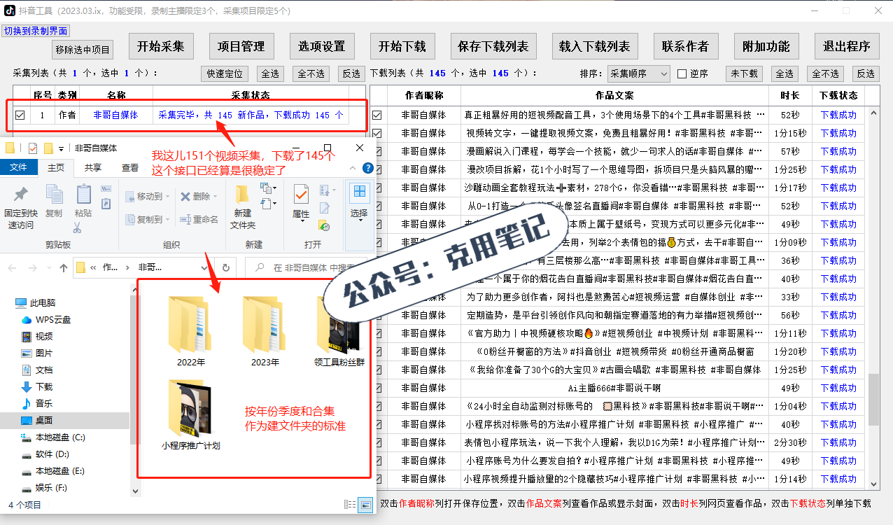Click the Large icons view icon in status bar

tap(365, 504)
